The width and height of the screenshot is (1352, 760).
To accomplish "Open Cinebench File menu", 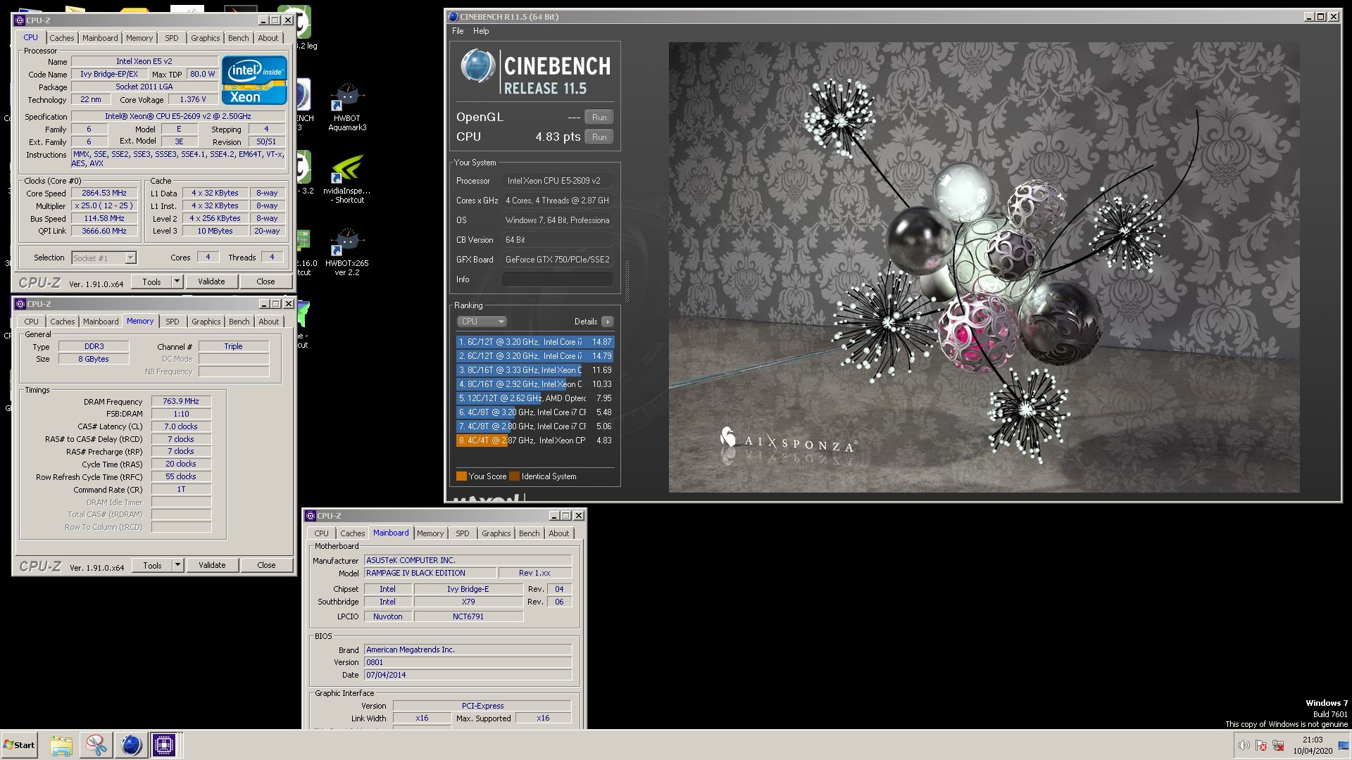I will tap(458, 31).
